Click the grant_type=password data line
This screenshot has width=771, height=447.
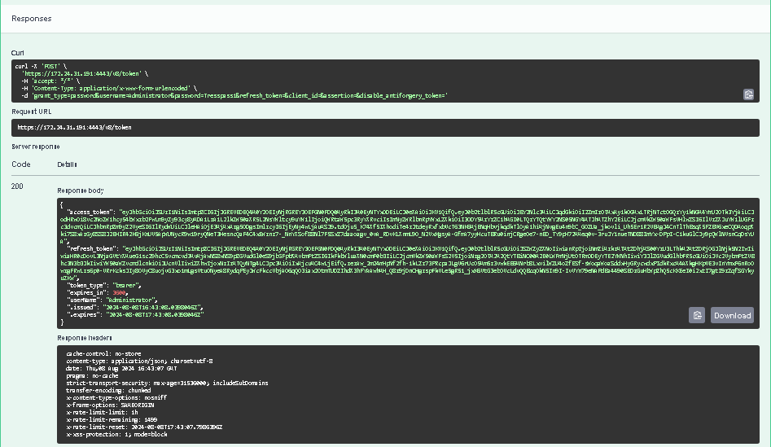click(234, 95)
